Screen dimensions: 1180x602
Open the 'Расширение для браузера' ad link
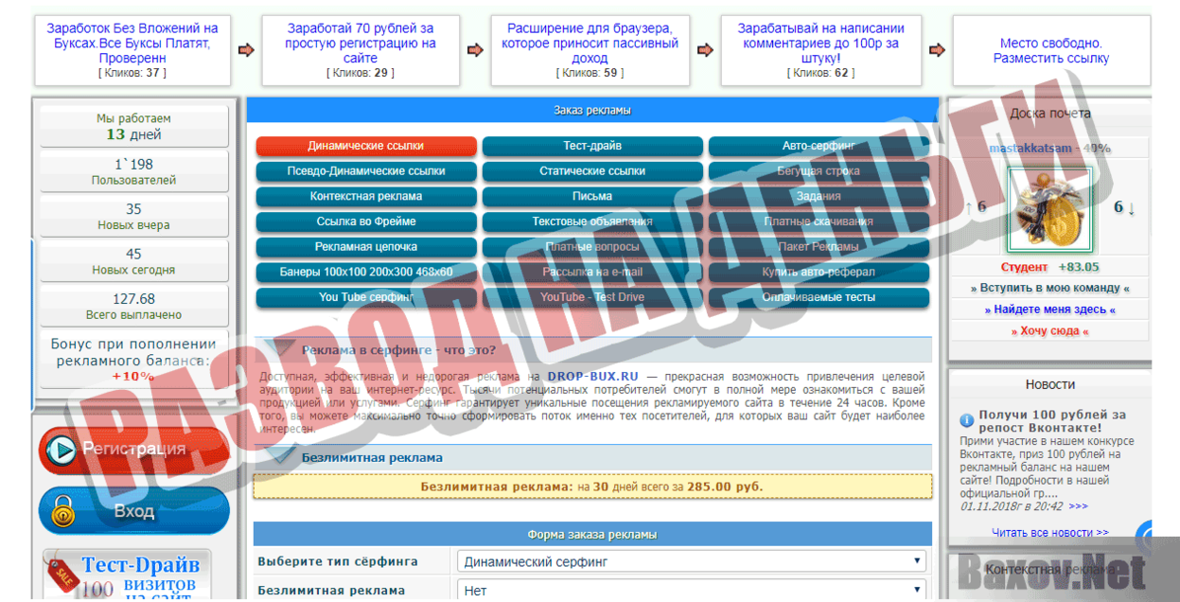click(590, 44)
